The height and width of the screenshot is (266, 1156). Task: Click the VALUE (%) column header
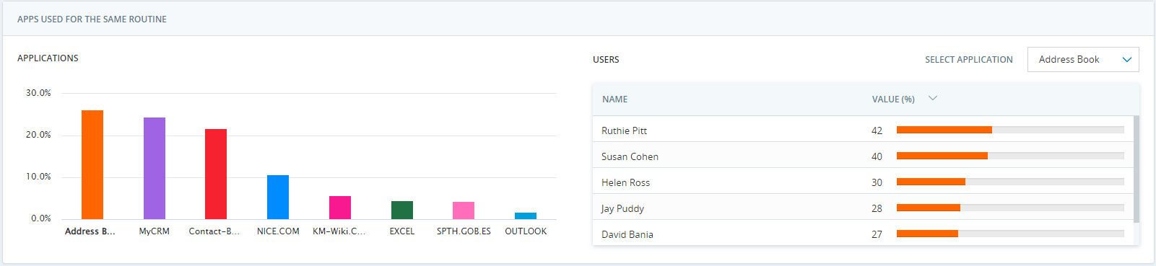pos(893,99)
